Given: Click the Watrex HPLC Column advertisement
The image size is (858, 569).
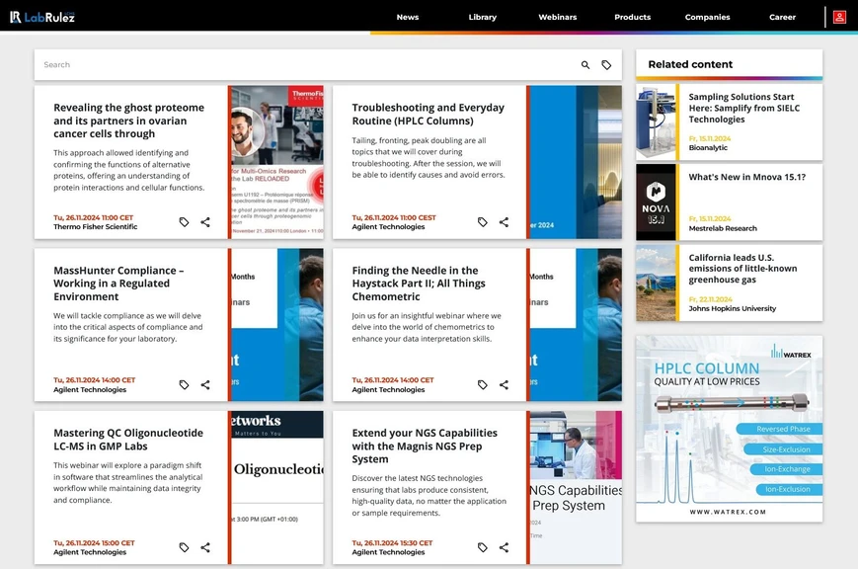Looking at the screenshot, I should click(729, 429).
